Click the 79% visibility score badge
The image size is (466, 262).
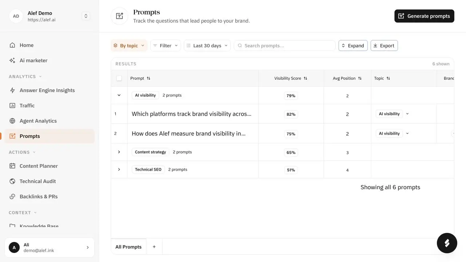291,96
